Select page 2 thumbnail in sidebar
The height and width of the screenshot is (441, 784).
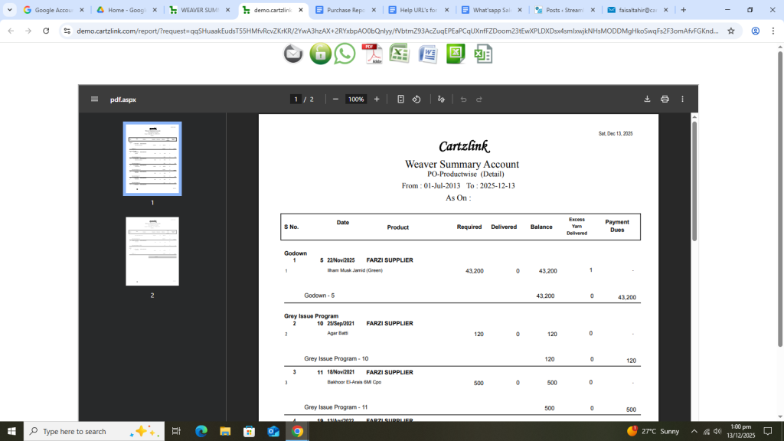point(152,251)
